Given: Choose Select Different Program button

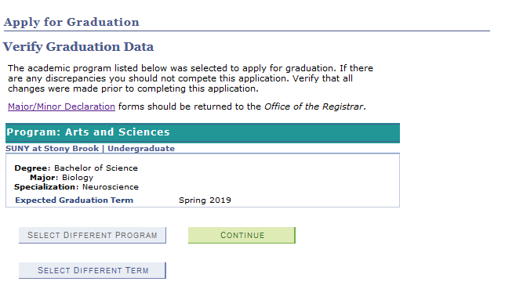Looking at the screenshot, I should click(x=93, y=235).
